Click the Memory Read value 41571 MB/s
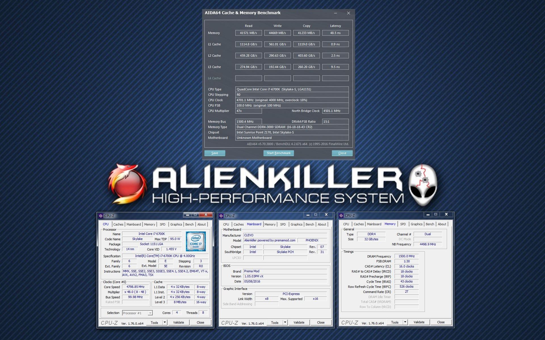545x340 pixels. pyautogui.click(x=249, y=33)
